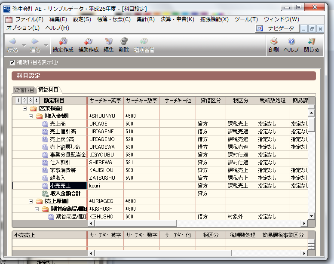
Task: Select outline level 1 button
Action: 18,101
